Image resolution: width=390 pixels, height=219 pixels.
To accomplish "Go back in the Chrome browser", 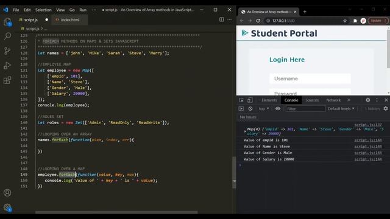I will coord(241,21).
